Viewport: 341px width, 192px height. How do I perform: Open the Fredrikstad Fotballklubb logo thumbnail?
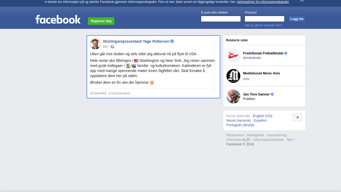[x=233, y=55]
